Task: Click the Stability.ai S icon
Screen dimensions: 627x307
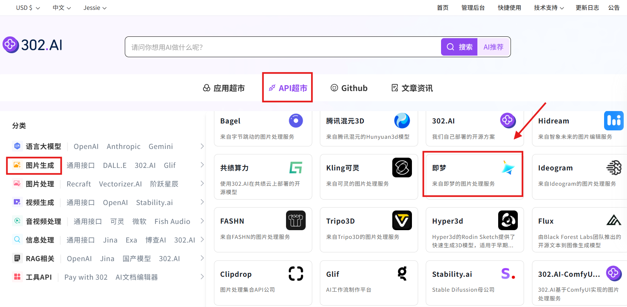Action: pyautogui.click(x=508, y=273)
